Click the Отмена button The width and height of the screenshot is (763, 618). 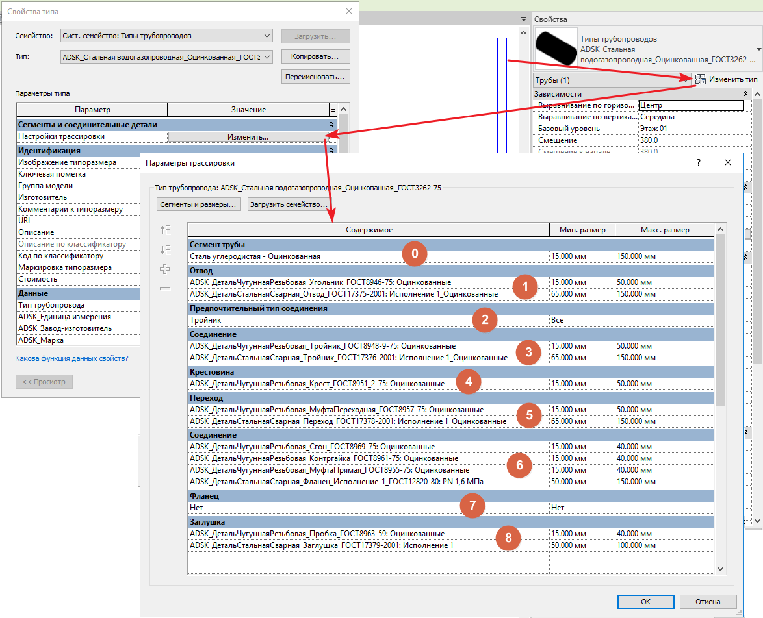tap(708, 602)
